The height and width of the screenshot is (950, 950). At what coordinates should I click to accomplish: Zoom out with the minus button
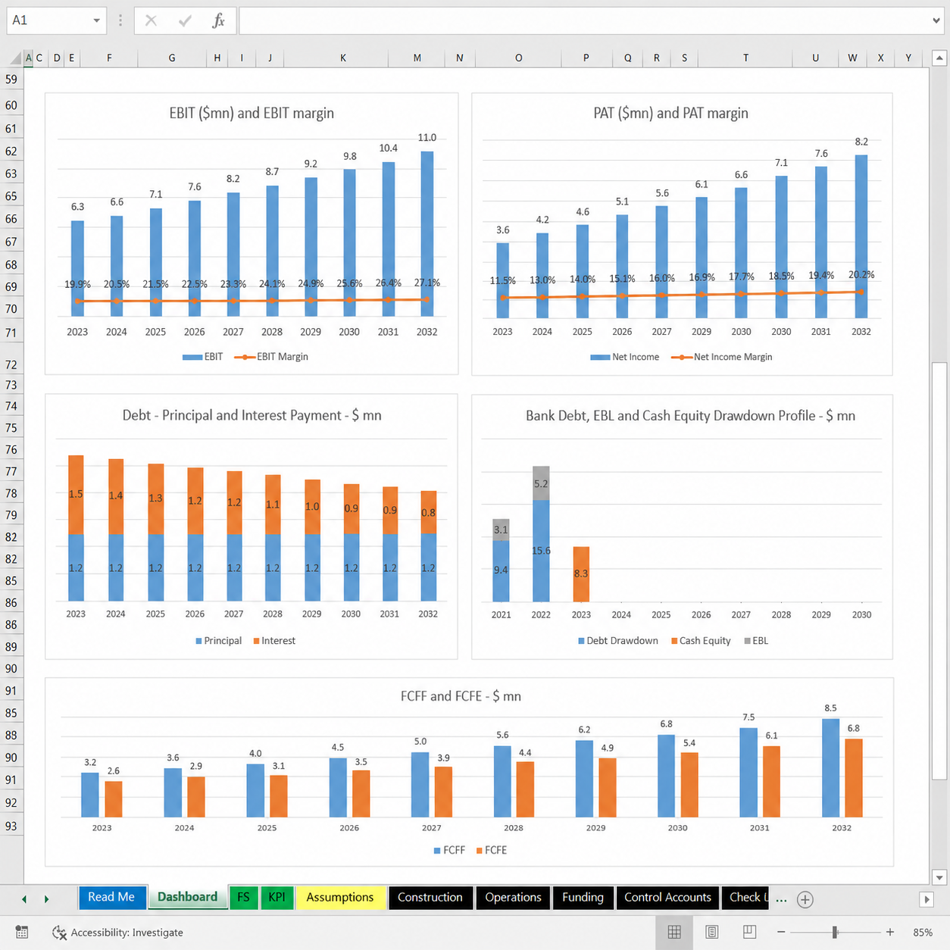click(781, 932)
